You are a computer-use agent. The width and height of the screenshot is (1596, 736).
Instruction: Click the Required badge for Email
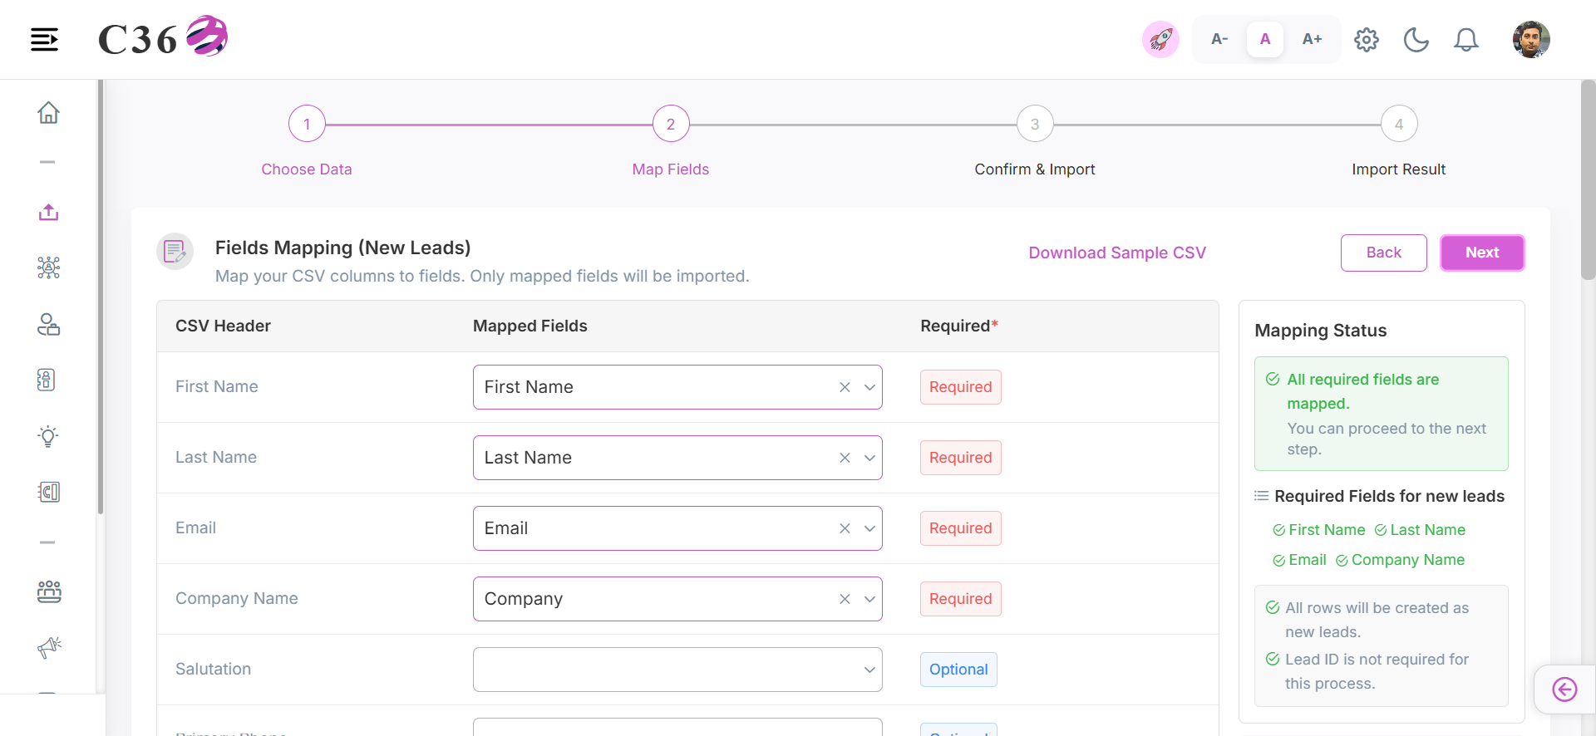[x=960, y=528]
